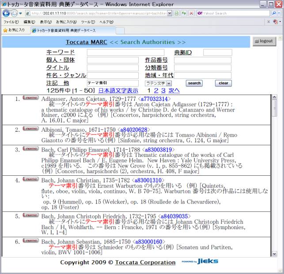This screenshot has height=274, width=284.
Task: Open the ファイル(F) menu
Action: point(11,22)
